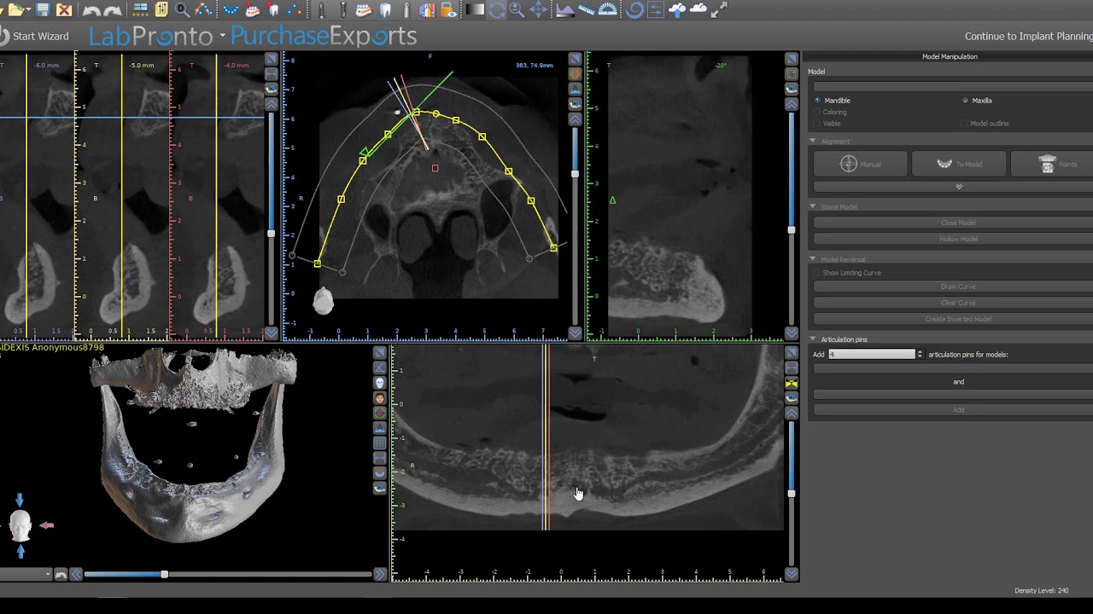
Task: Click the Undo arrow in the toolbar
Action: (91, 10)
